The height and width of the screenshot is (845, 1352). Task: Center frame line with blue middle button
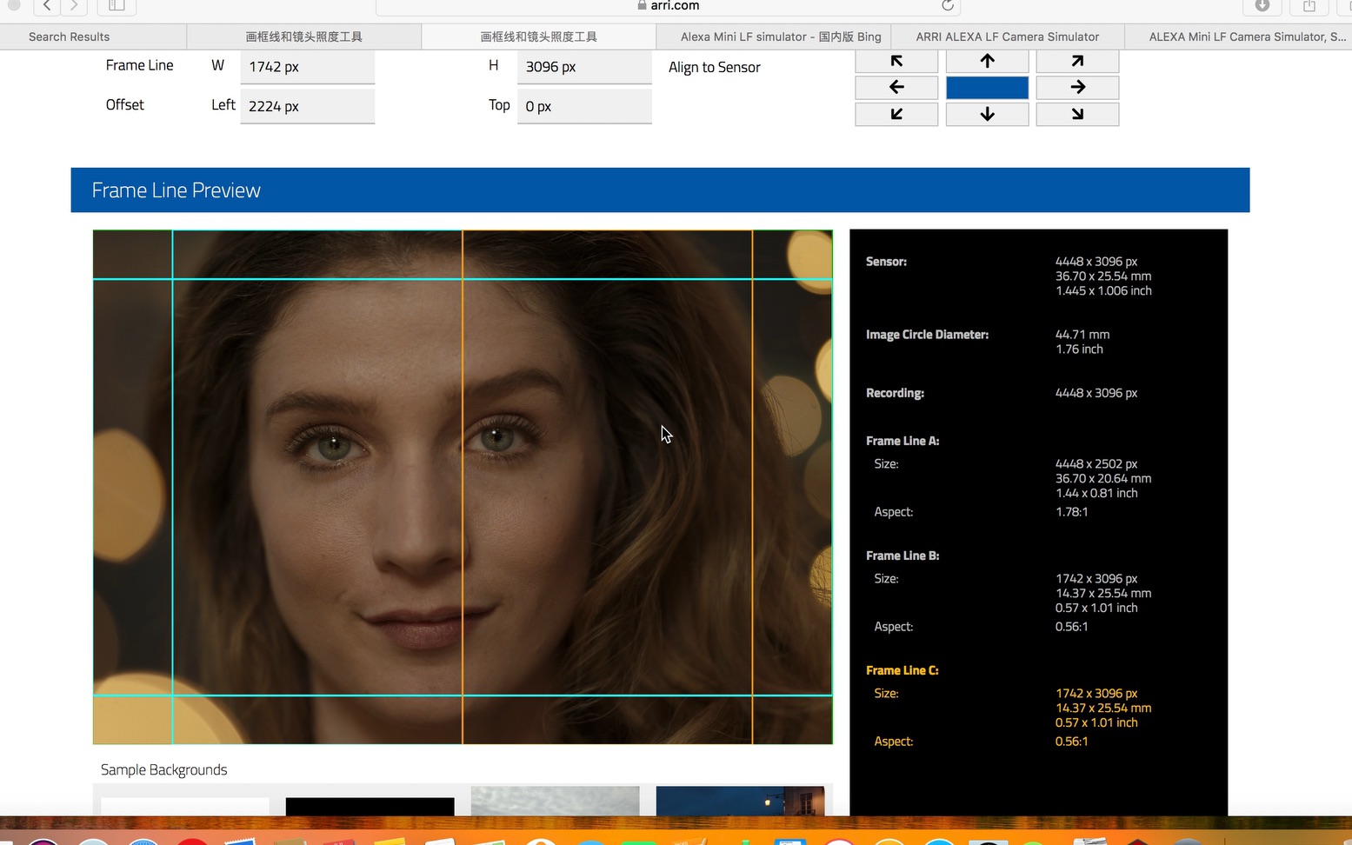(987, 87)
